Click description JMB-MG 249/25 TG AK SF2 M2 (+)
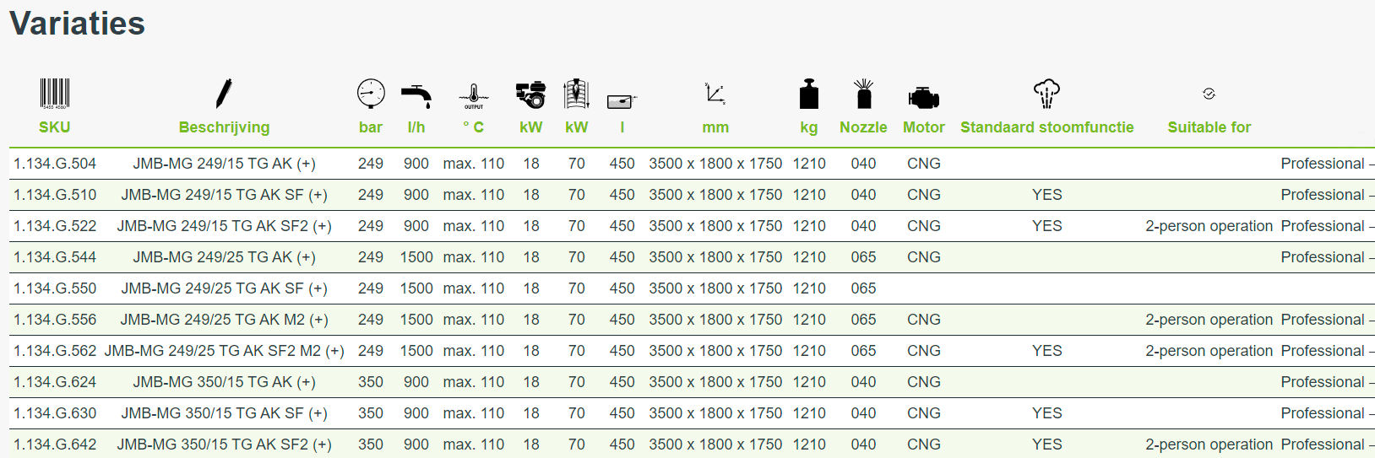Screen dimensions: 1375x458 tap(224, 351)
